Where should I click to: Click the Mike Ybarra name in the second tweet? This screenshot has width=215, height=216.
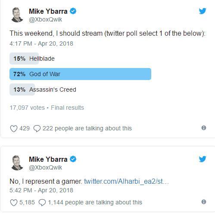48,159
